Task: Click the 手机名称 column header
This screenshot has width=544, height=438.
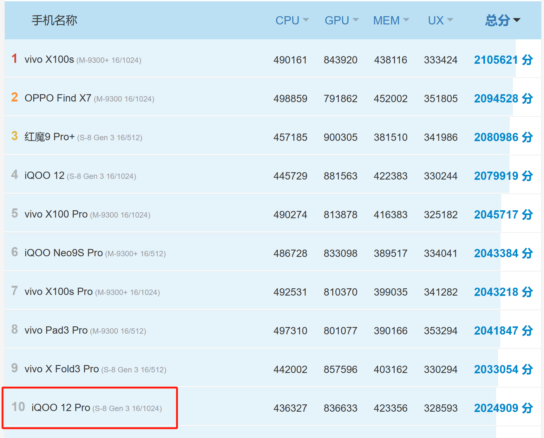Action: pos(54,20)
